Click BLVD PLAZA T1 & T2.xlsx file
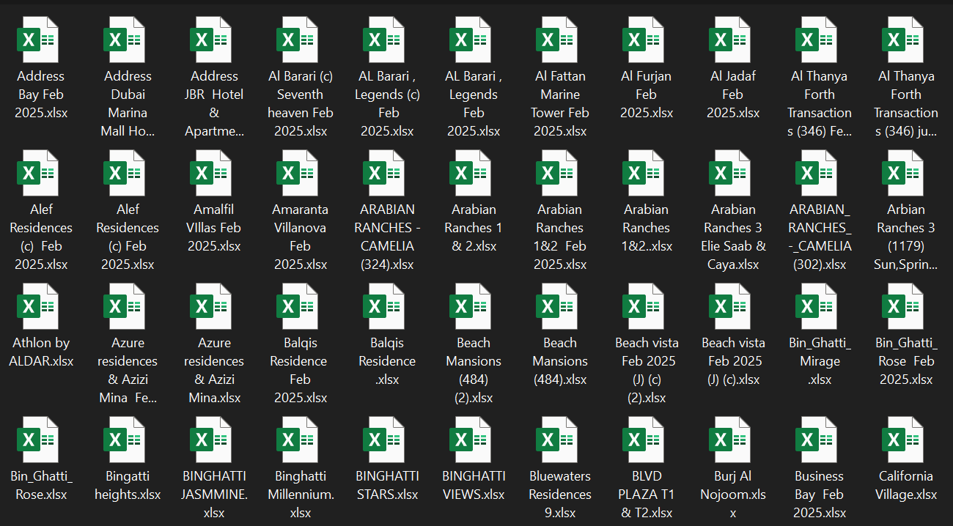Screen dimensions: 953x526 coord(646,440)
